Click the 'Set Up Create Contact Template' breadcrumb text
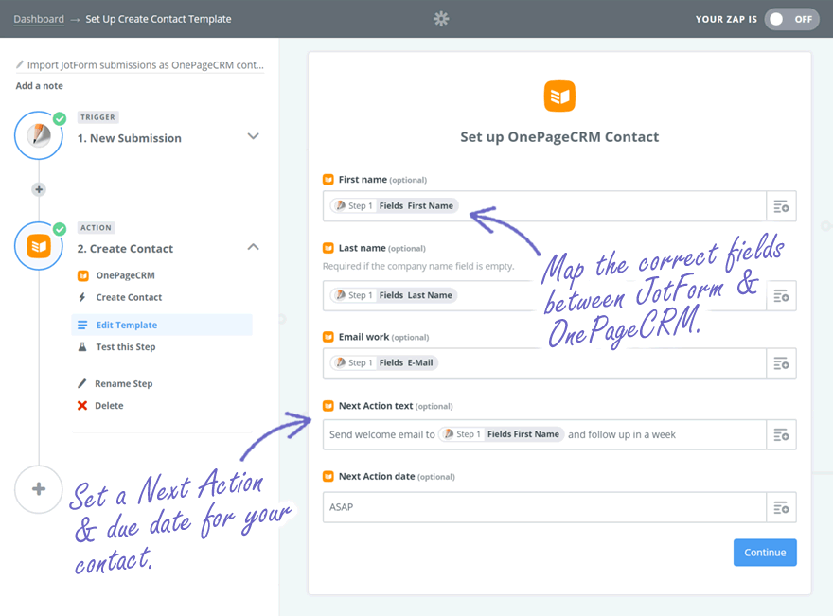Screen dimensions: 833x616 158,19
